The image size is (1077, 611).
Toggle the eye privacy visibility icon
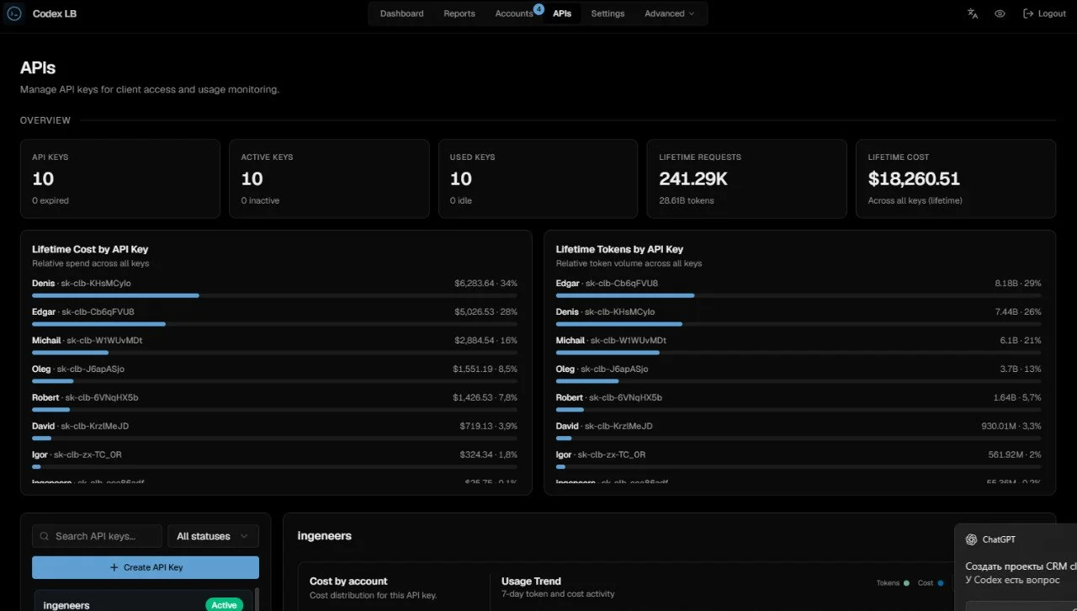click(x=1000, y=13)
